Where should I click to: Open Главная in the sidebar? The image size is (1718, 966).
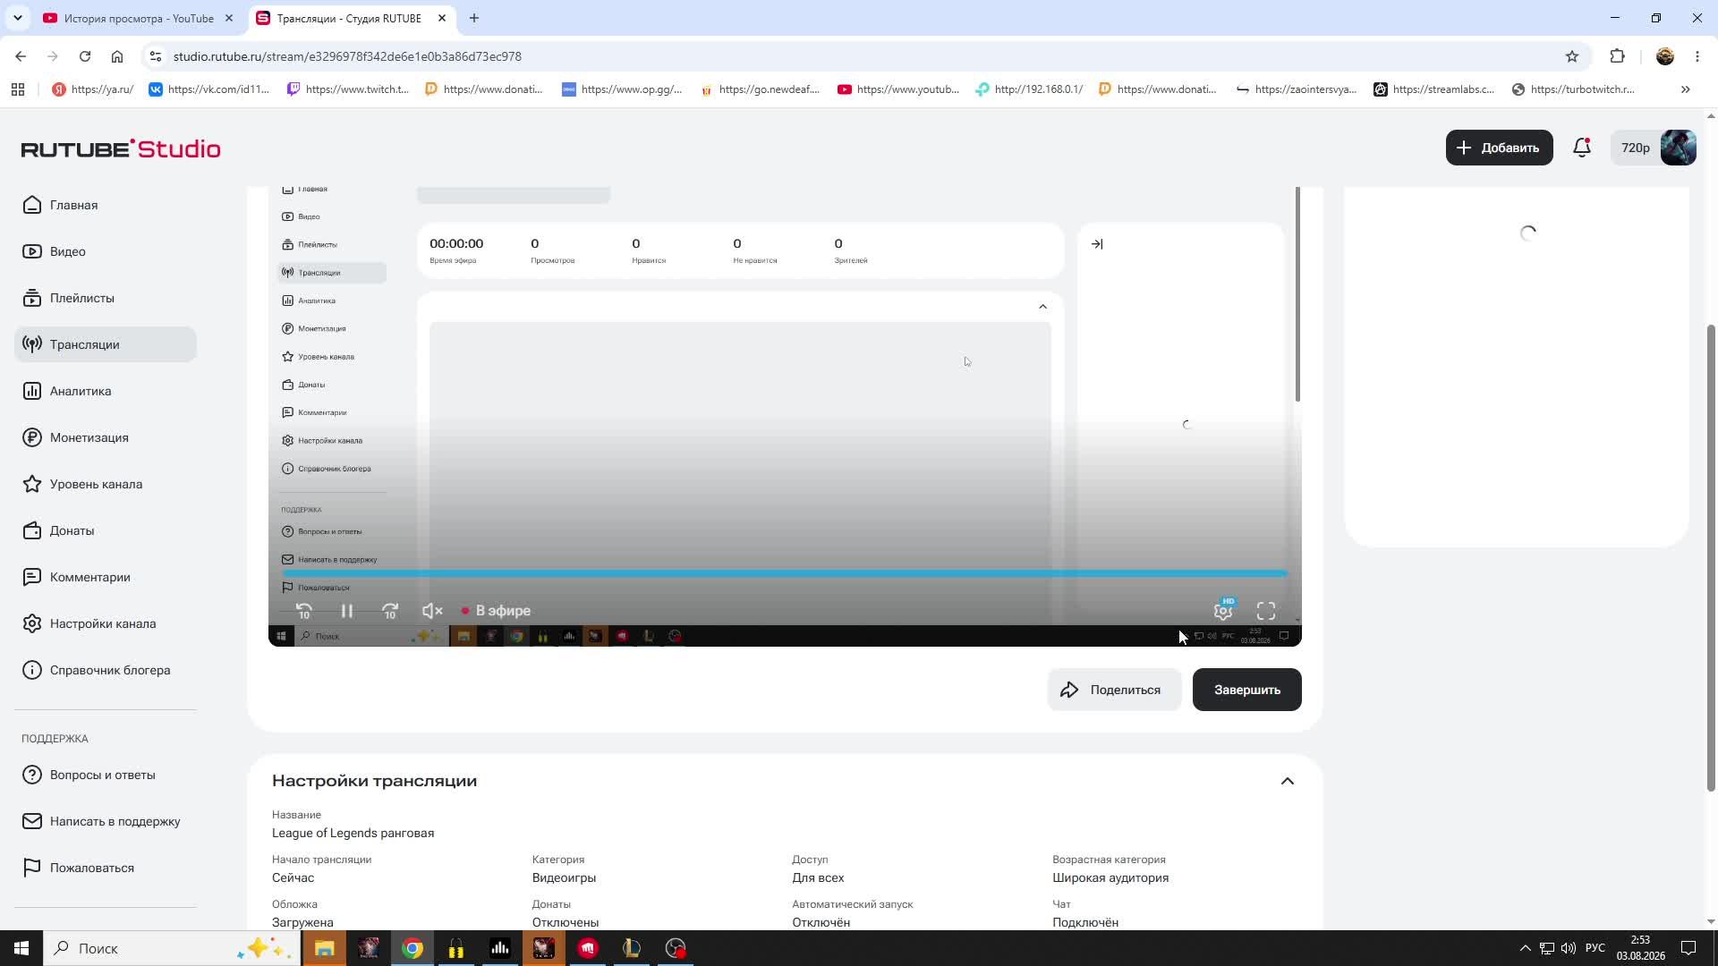(x=106, y=205)
